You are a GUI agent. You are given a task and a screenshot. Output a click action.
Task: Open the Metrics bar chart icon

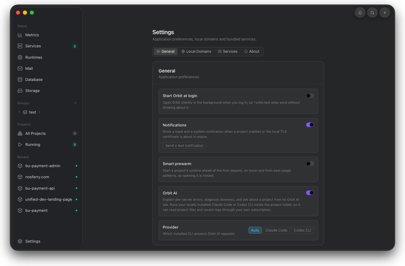[20, 35]
